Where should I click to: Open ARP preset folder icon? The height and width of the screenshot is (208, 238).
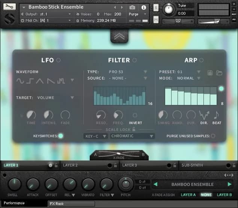coord(219,72)
